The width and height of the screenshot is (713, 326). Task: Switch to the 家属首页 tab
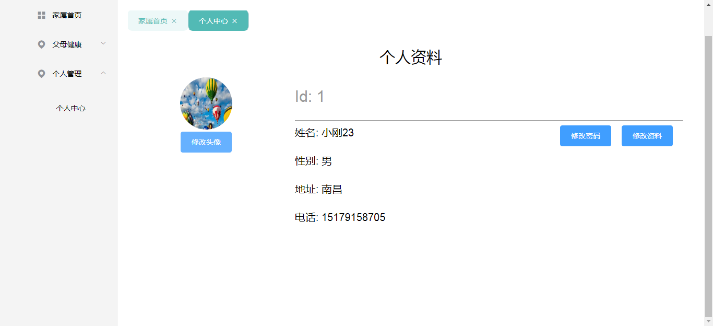152,21
